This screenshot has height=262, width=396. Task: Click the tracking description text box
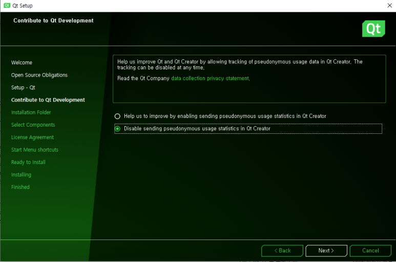249,79
